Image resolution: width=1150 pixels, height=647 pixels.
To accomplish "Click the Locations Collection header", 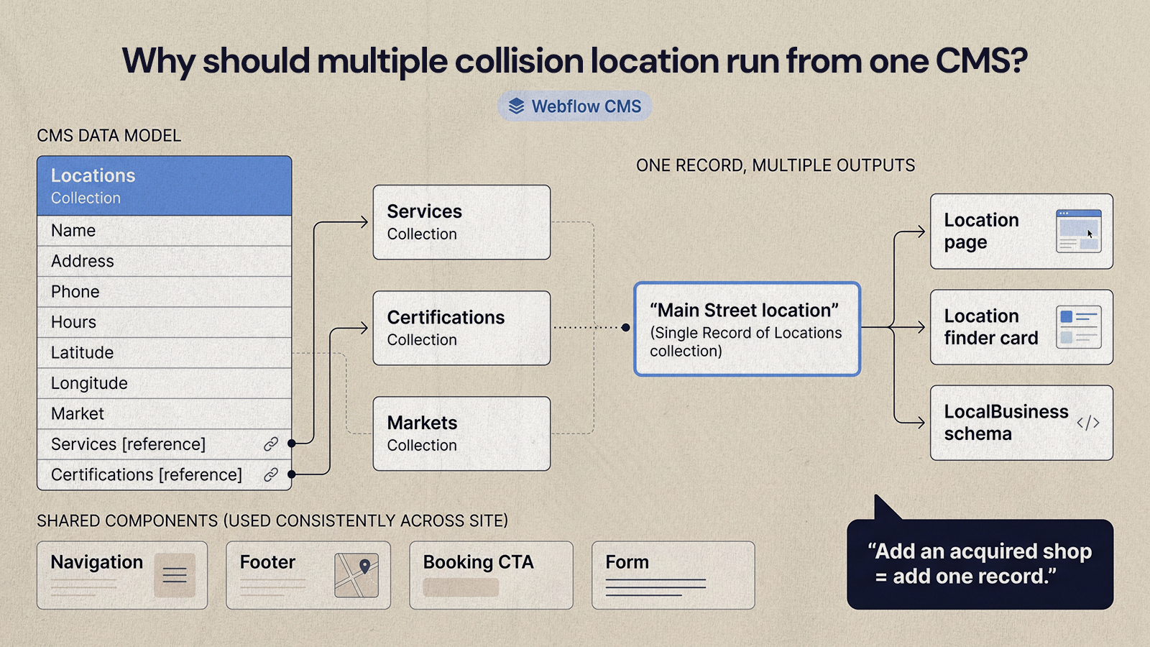I will point(165,185).
